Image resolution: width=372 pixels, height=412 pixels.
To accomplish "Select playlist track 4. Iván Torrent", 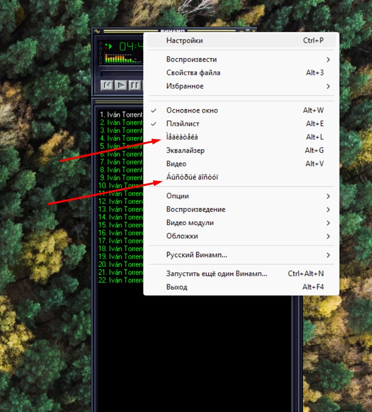I will (121, 138).
